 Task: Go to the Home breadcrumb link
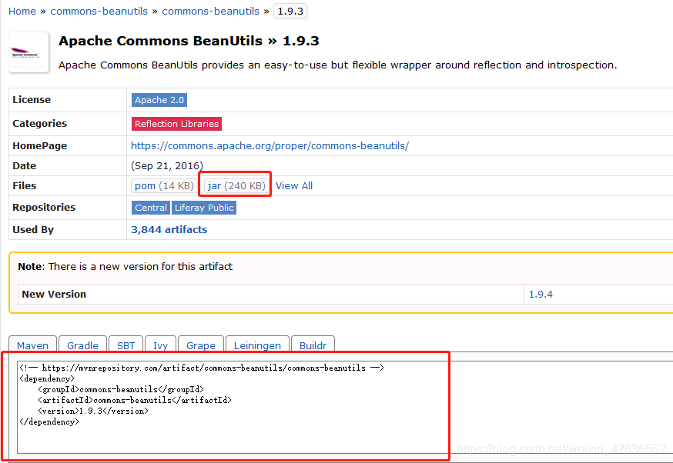22,11
